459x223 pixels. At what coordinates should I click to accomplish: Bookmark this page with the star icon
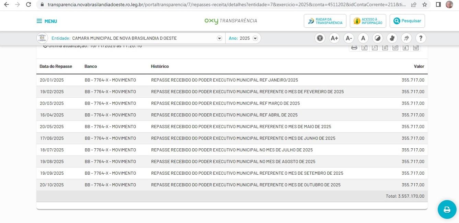click(425, 5)
